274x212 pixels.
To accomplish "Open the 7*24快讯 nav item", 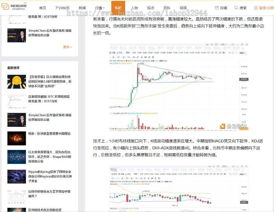I will point(62,8).
